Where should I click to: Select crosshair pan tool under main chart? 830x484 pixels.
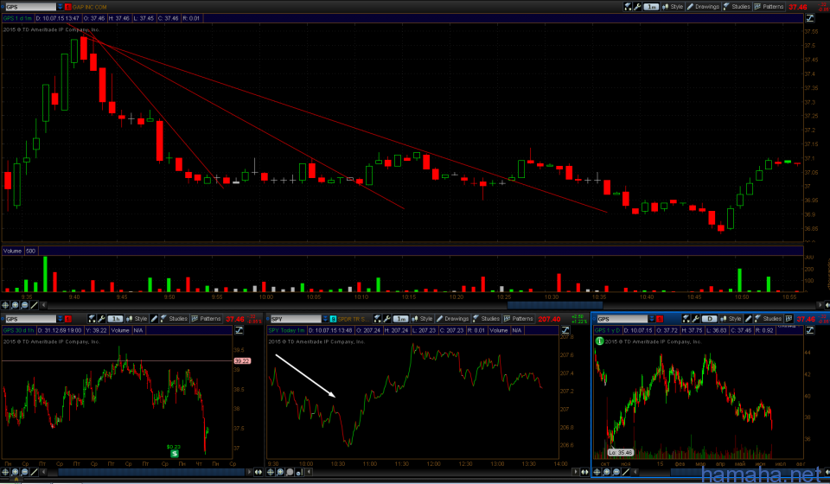point(5,305)
